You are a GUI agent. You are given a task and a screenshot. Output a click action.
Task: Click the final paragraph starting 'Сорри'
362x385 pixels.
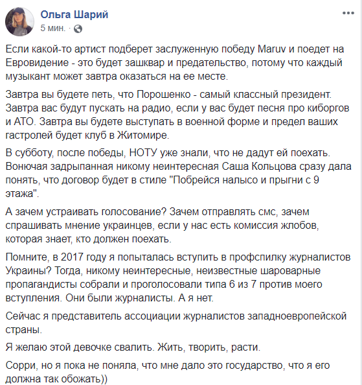click(x=168, y=373)
